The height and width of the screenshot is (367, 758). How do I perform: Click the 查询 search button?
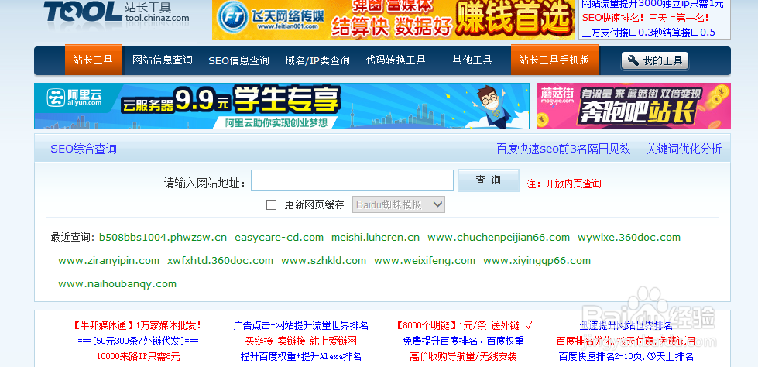[489, 180]
